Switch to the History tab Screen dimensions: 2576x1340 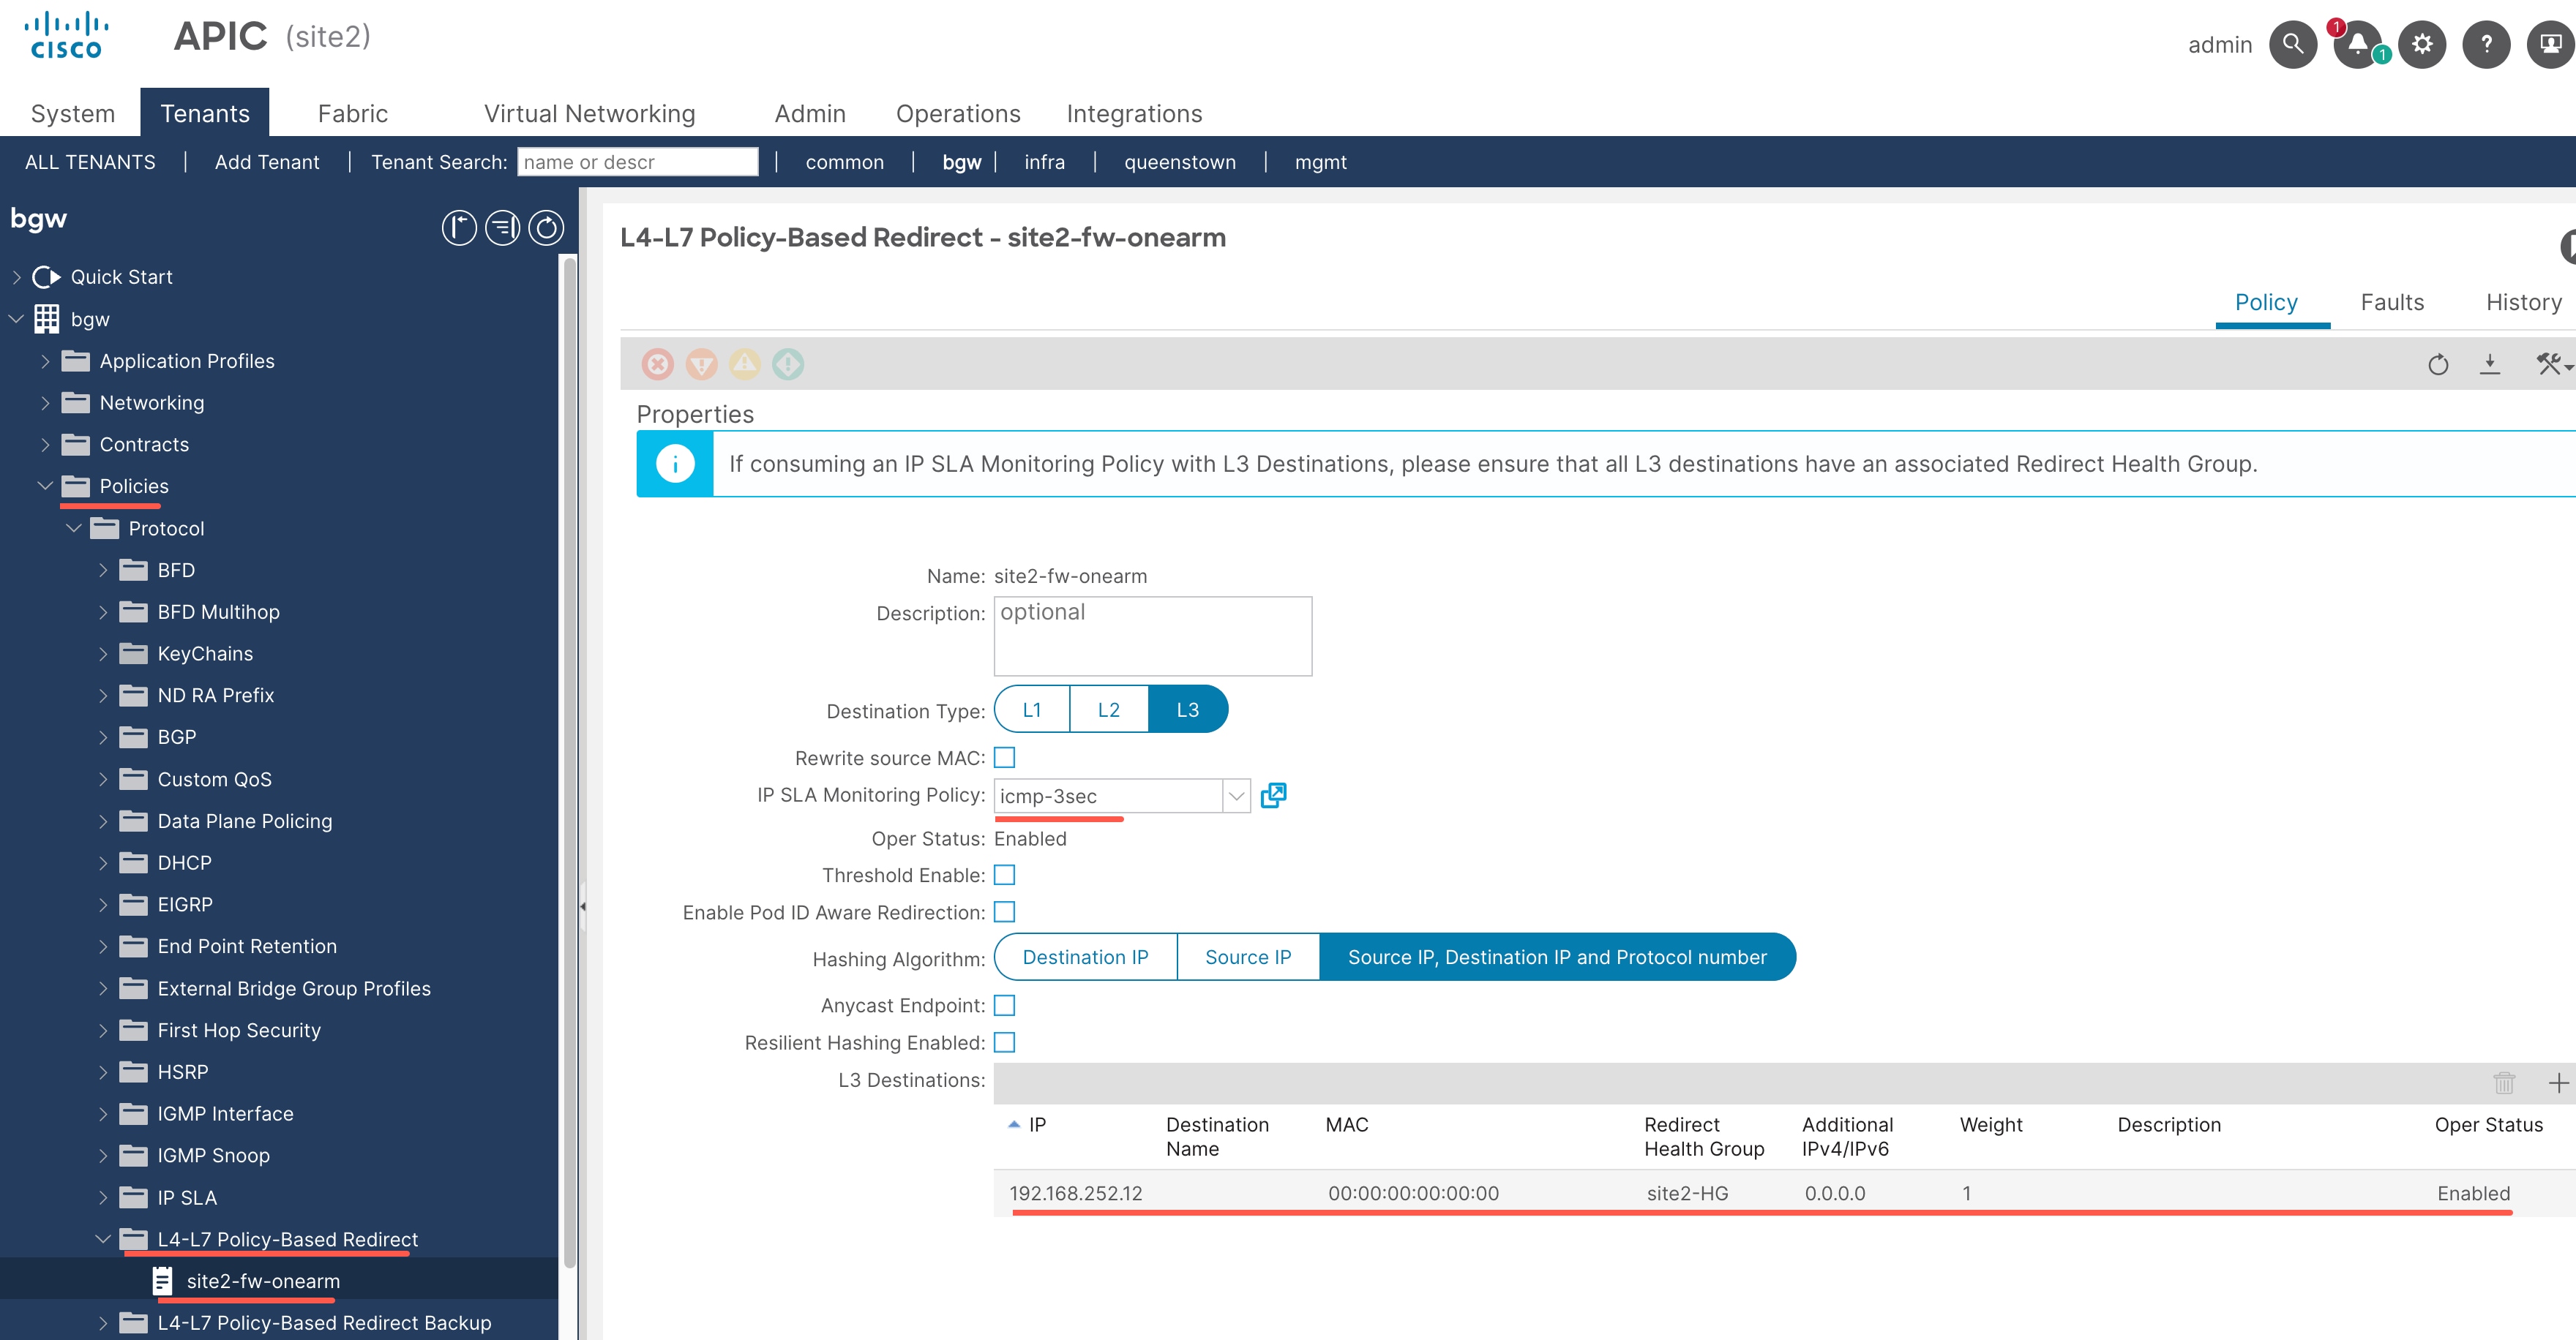2524,302
